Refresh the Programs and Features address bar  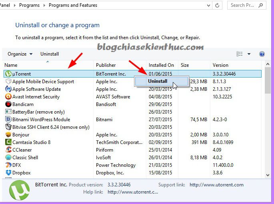pos(217,6)
